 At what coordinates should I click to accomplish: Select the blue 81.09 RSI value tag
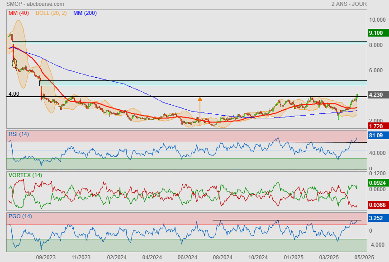pos(378,136)
